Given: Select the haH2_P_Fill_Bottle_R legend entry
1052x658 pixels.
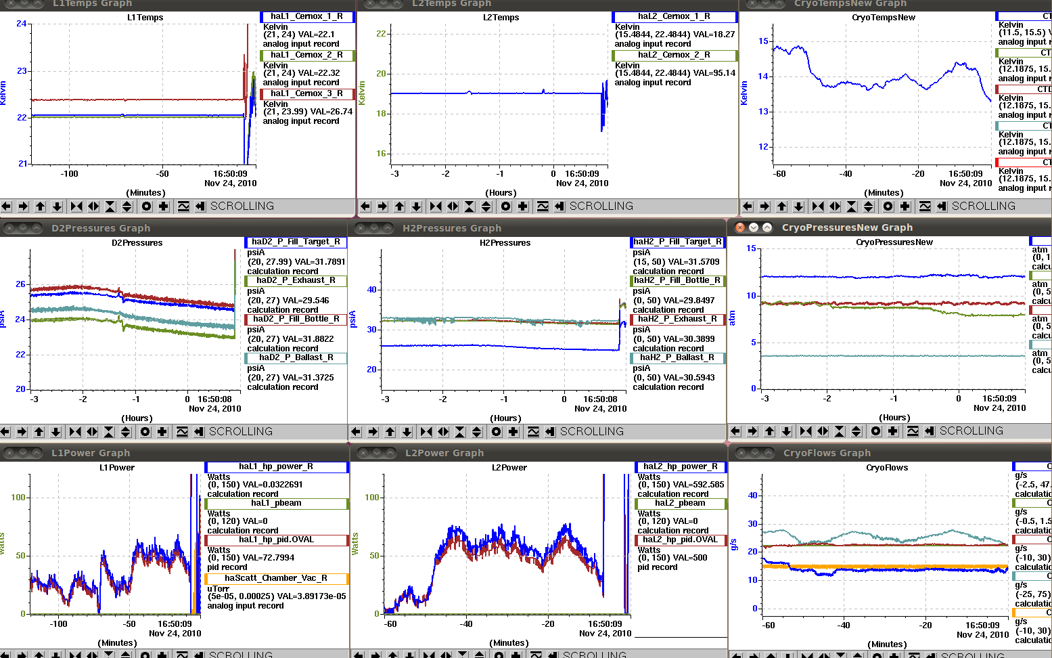Looking at the screenshot, I should point(678,281).
